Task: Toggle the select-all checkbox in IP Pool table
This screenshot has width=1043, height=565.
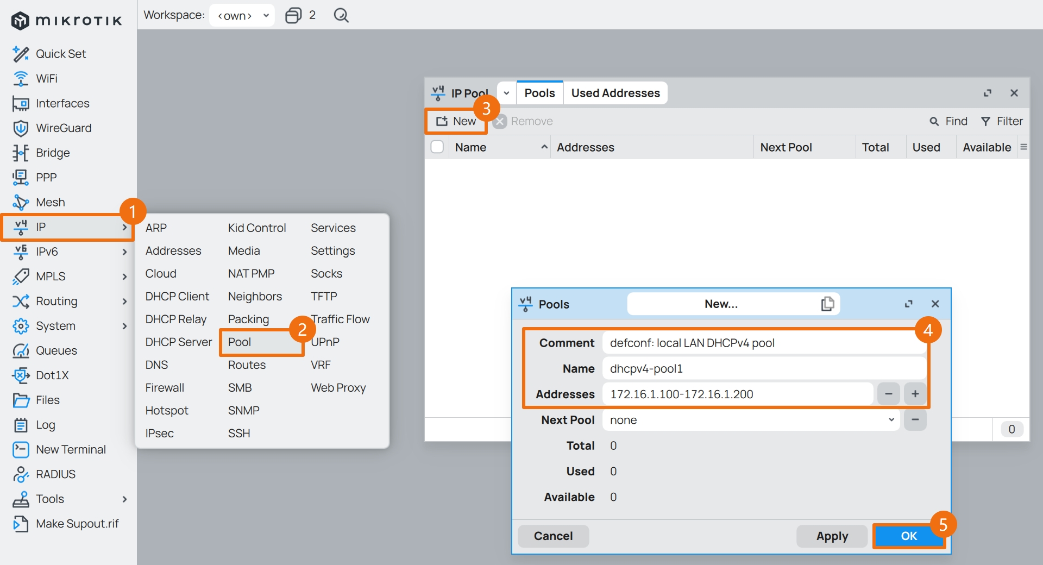Action: (437, 147)
